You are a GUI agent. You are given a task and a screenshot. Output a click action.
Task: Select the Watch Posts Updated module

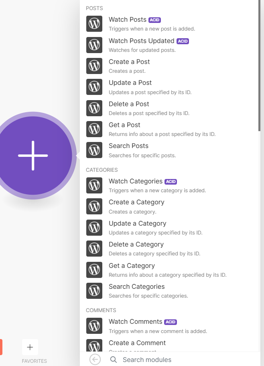click(x=141, y=41)
